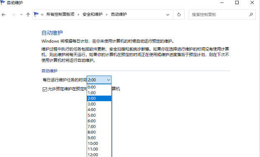
Task: Go back with the left arrow button
Action: [3, 15]
